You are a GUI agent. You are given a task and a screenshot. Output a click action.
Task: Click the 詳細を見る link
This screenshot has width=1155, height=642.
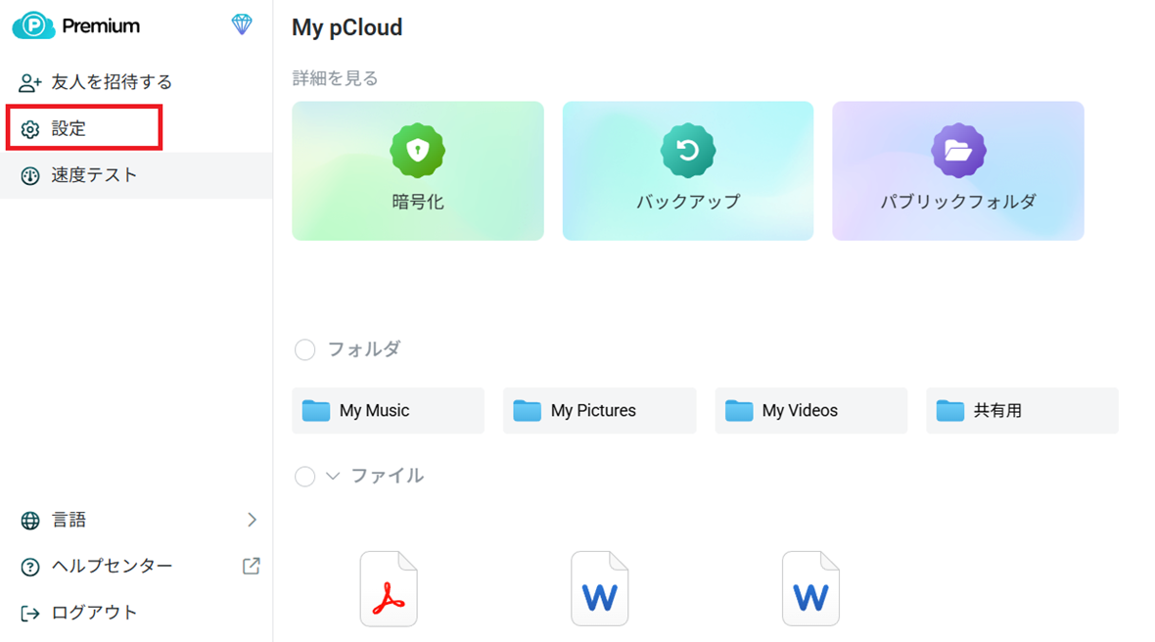click(335, 78)
